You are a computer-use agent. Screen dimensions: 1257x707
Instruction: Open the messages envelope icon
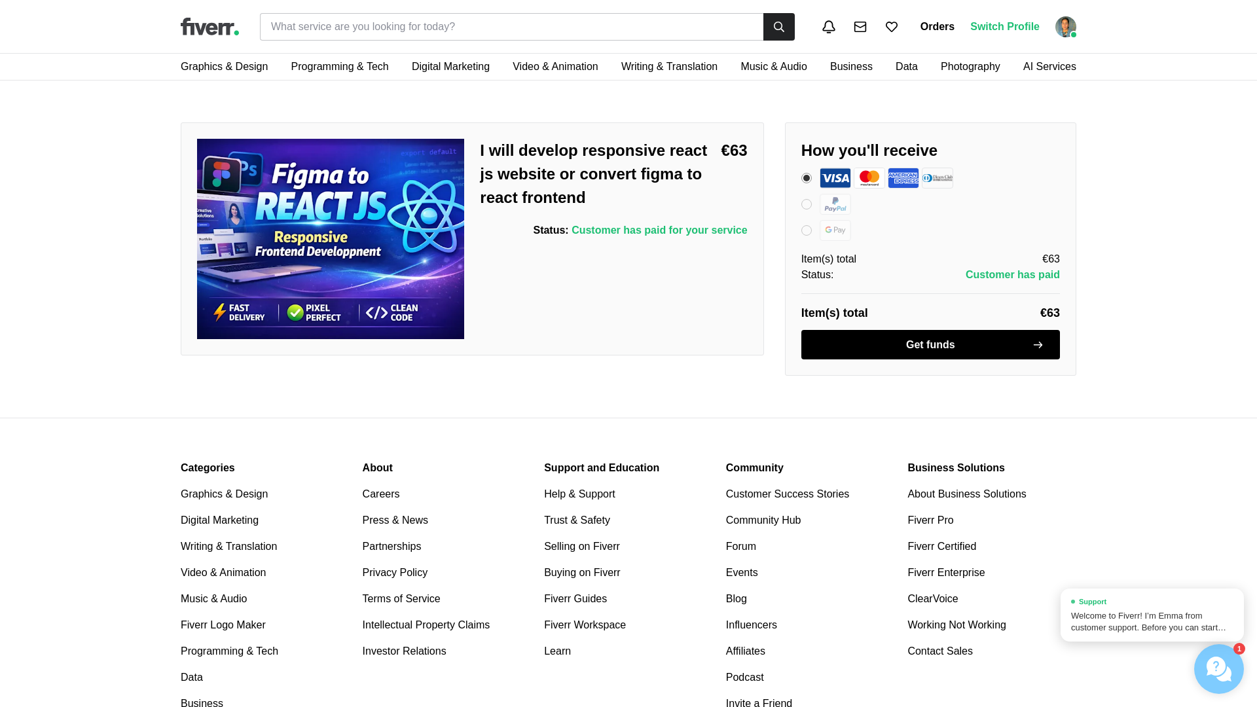coord(860,27)
